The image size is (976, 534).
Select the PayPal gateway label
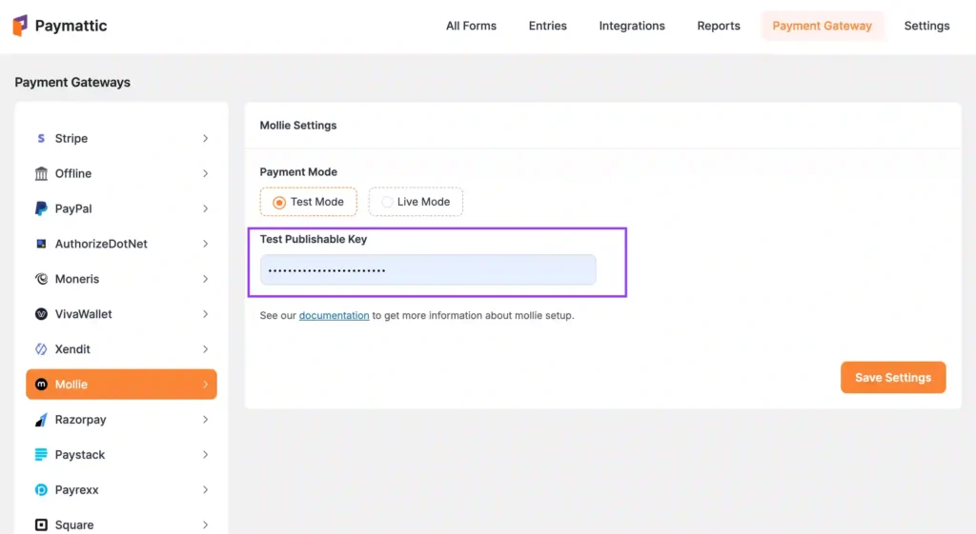click(x=73, y=208)
